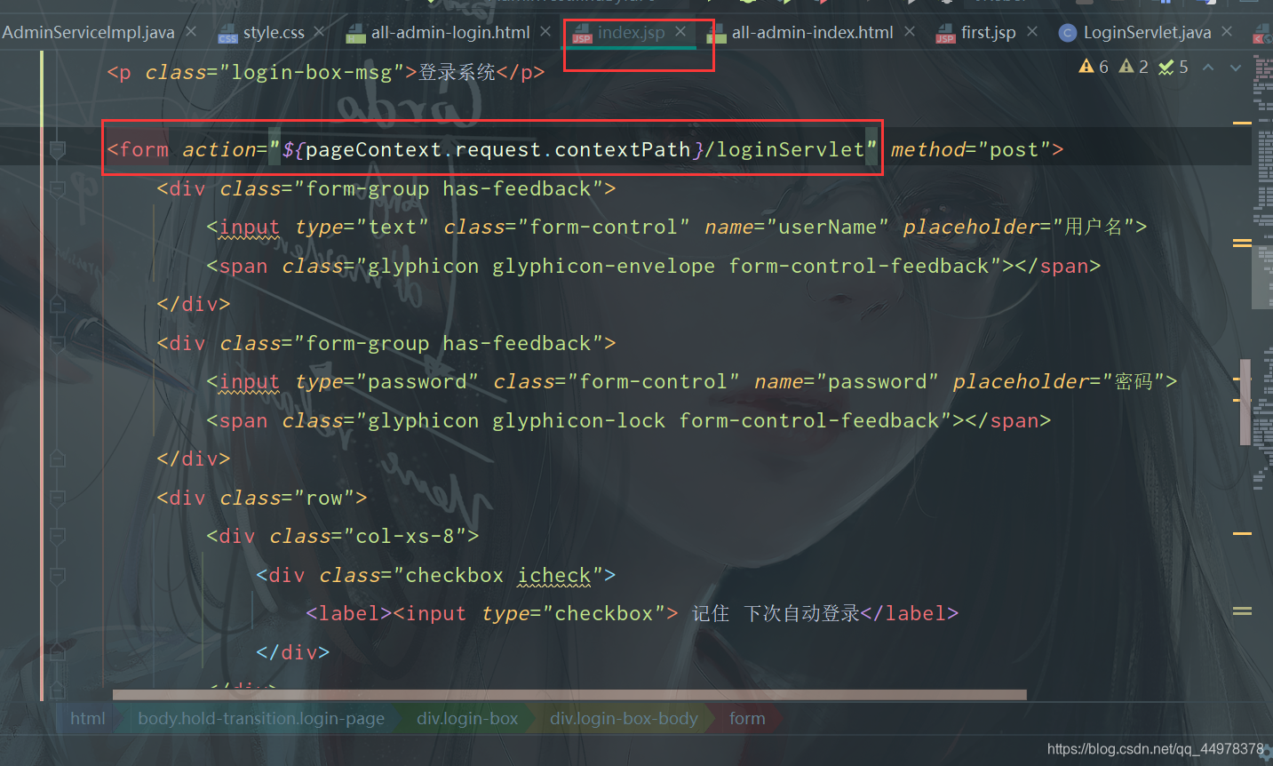
Task: Click the weak warning icon showing 2
Action: pos(1126,67)
